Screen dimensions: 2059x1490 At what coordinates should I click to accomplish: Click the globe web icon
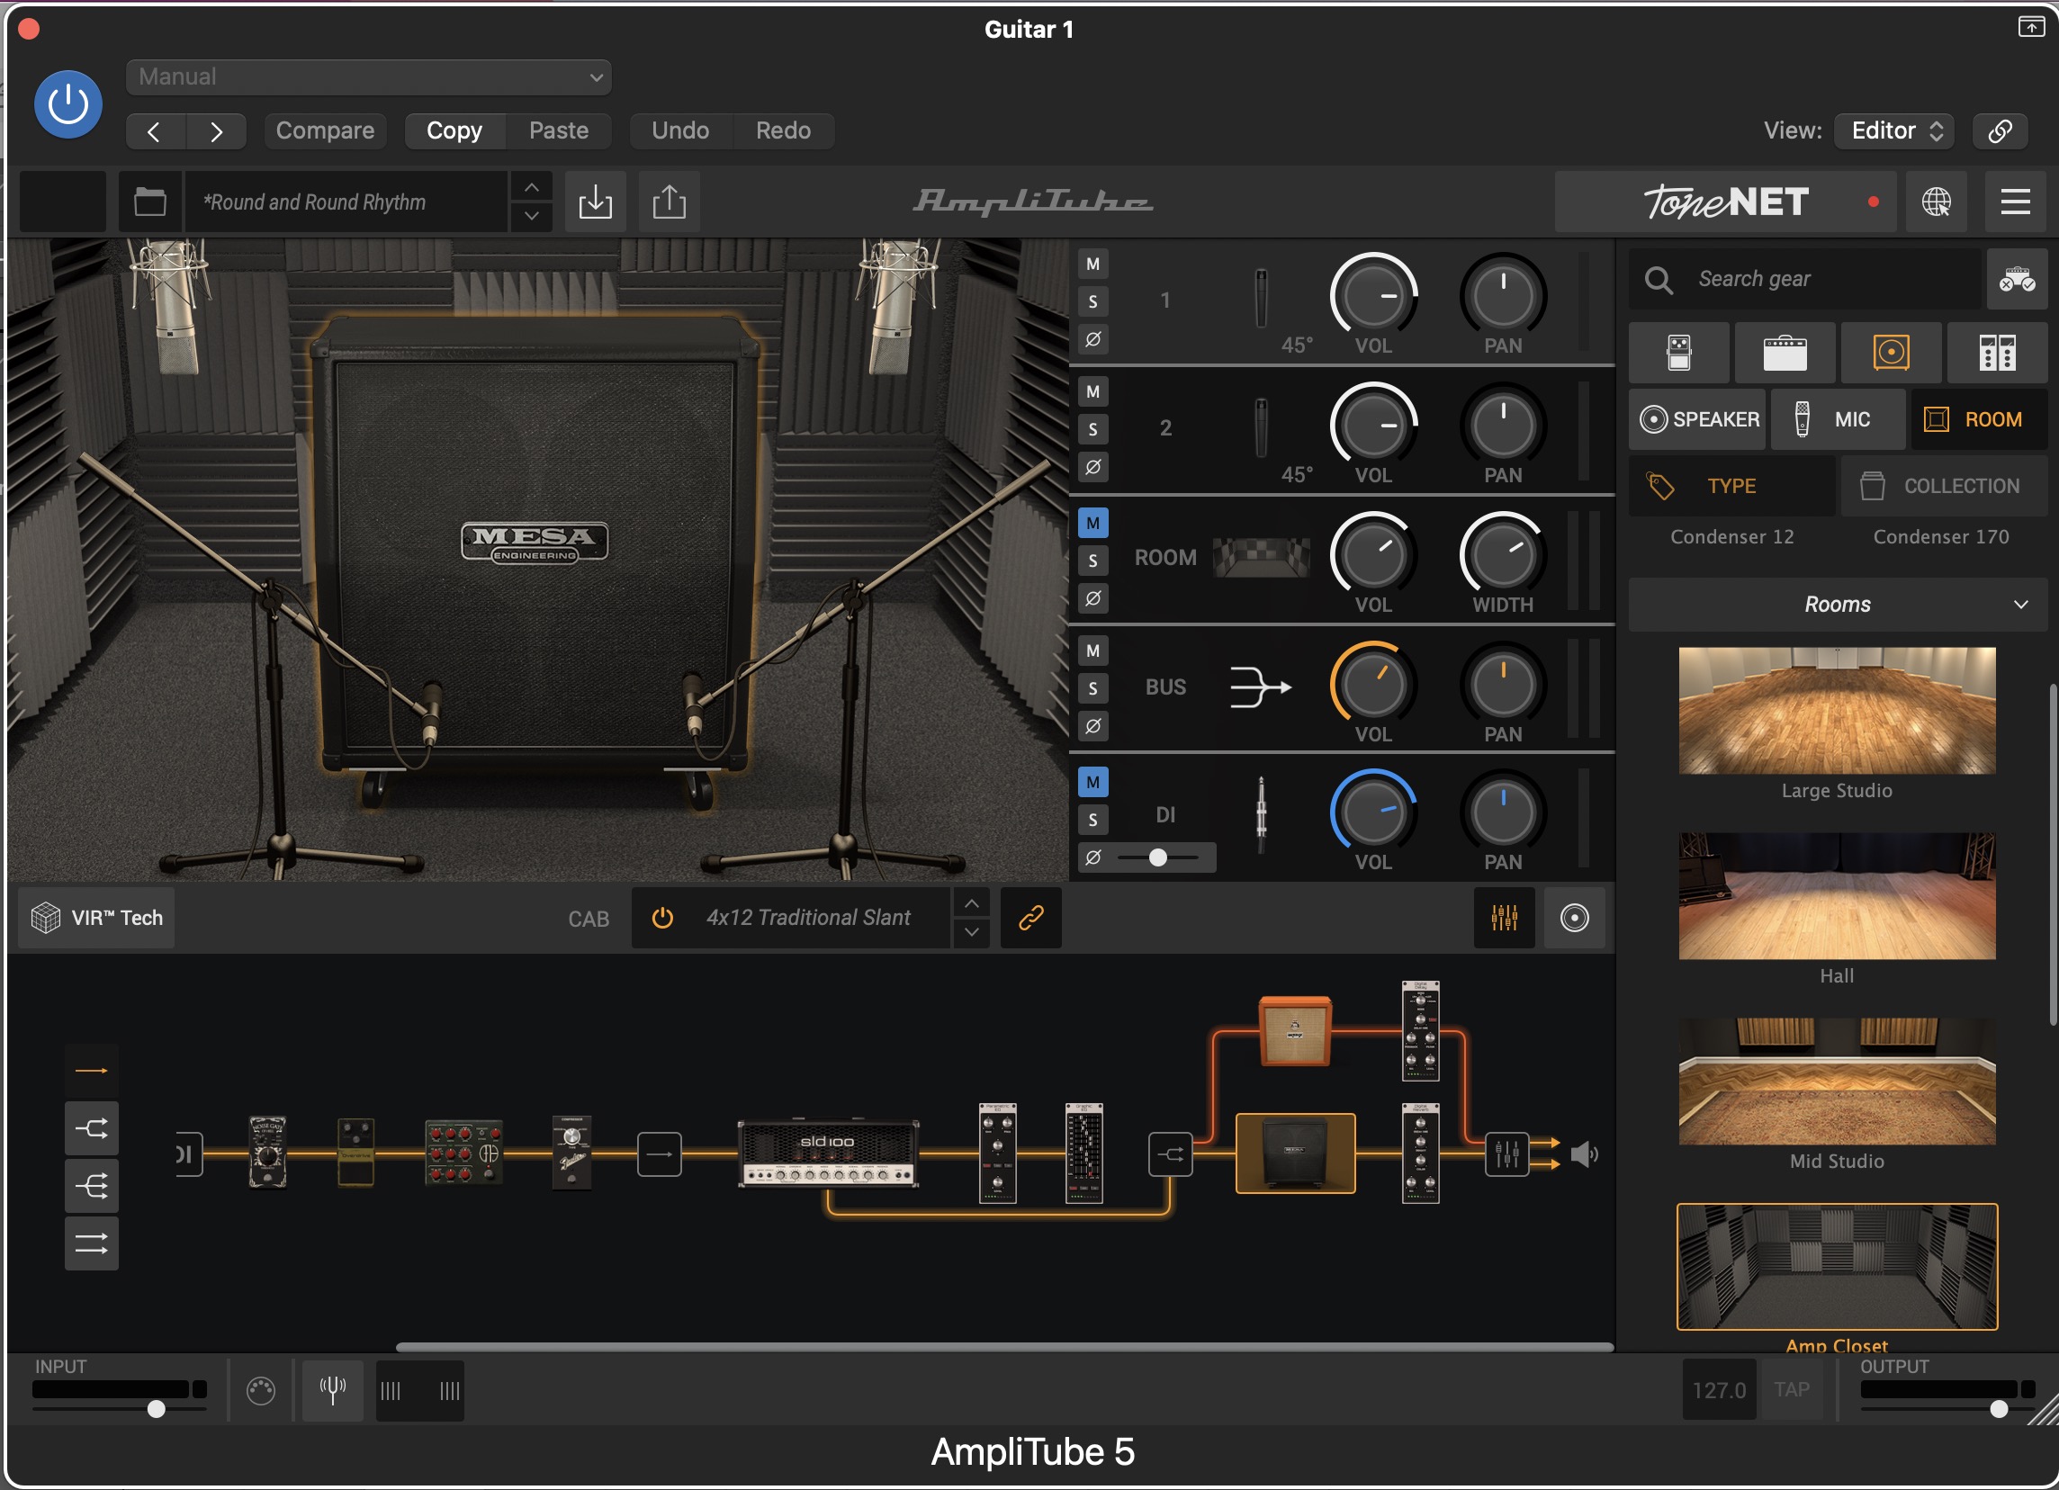click(1937, 202)
